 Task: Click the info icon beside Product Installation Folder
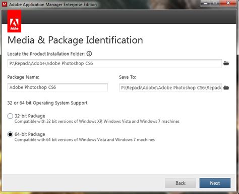(x=89, y=54)
